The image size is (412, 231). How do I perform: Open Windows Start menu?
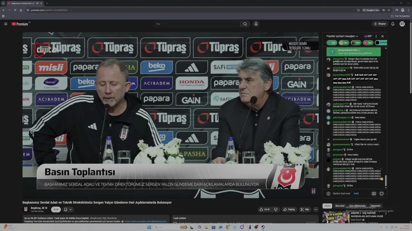(x=149, y=227)
